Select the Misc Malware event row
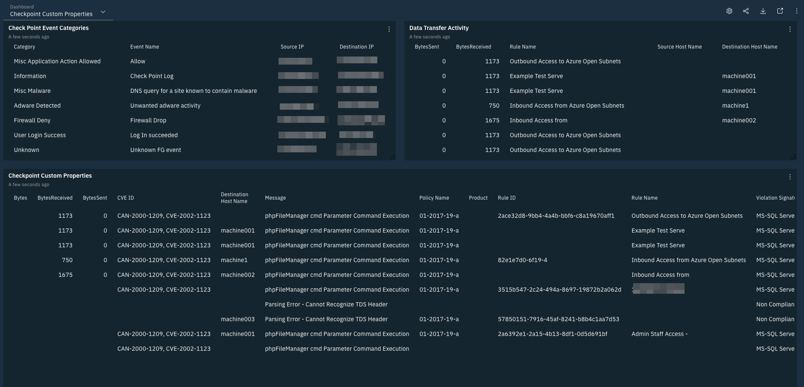Screen dimensions: 804x387 pyautogui.click(x=32, y=91)
